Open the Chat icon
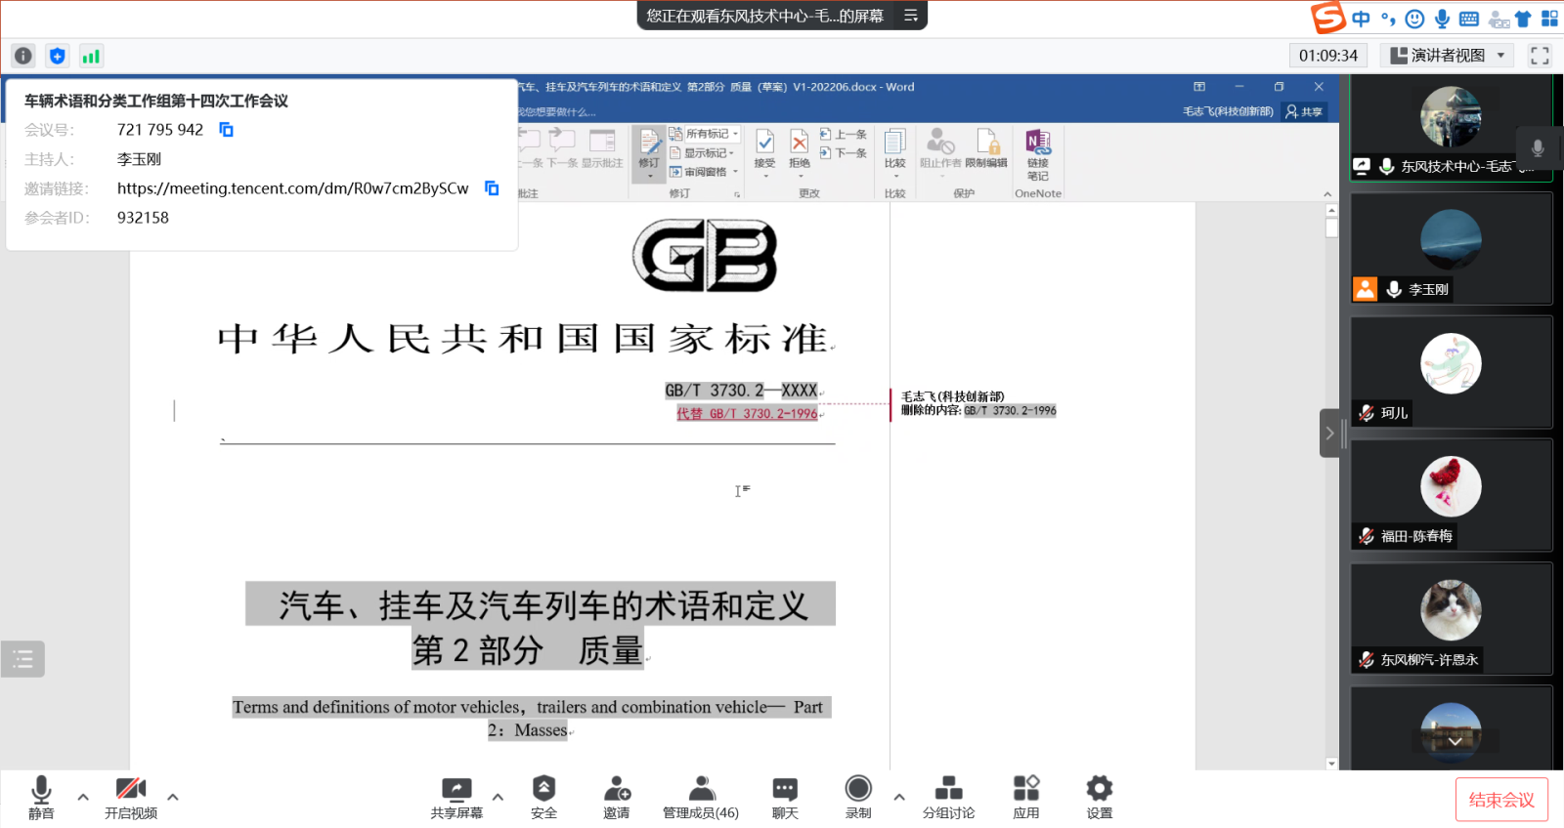This screenshot has height=828, width=1564. (784, 789)
